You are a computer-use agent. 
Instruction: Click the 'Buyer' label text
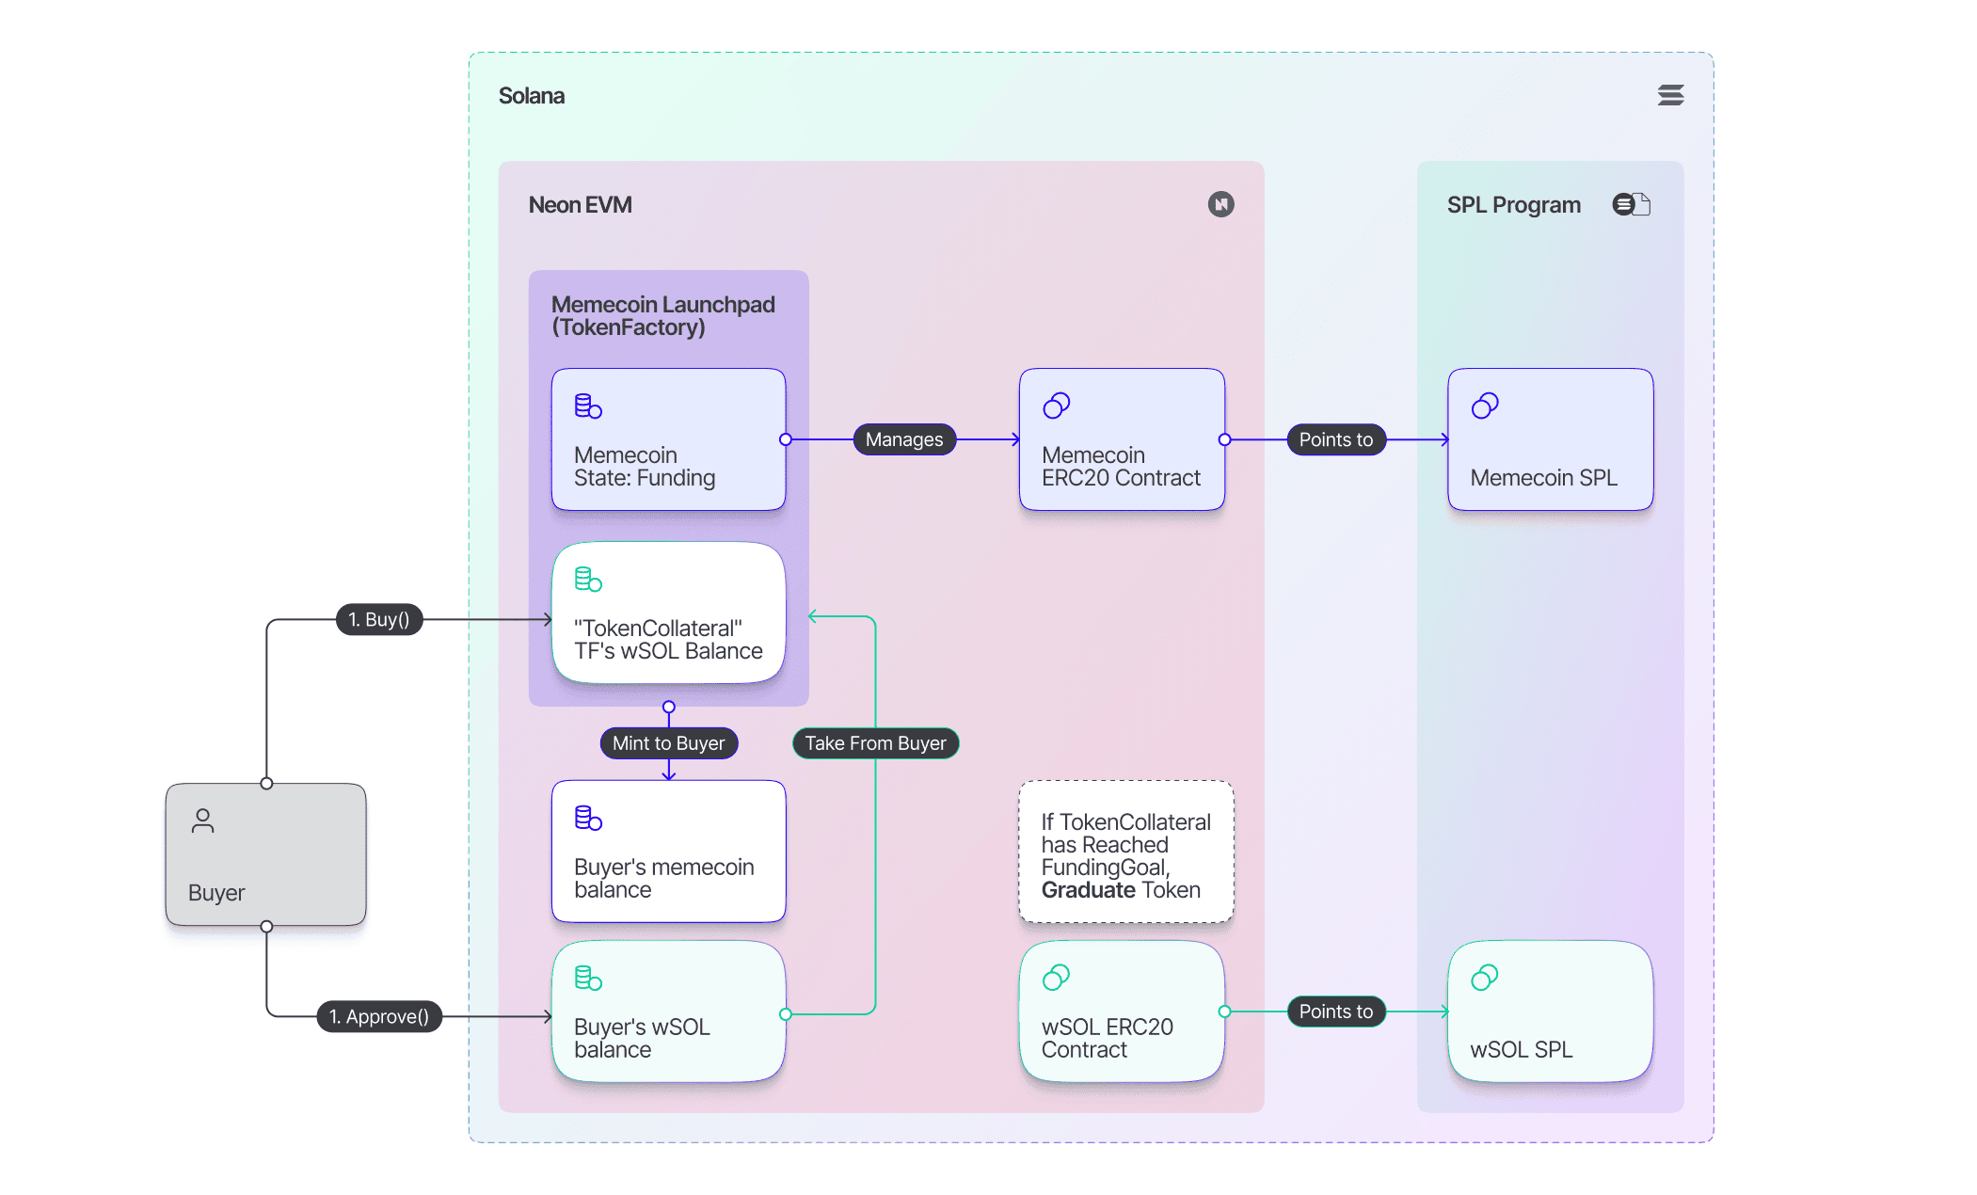point(216,893)
